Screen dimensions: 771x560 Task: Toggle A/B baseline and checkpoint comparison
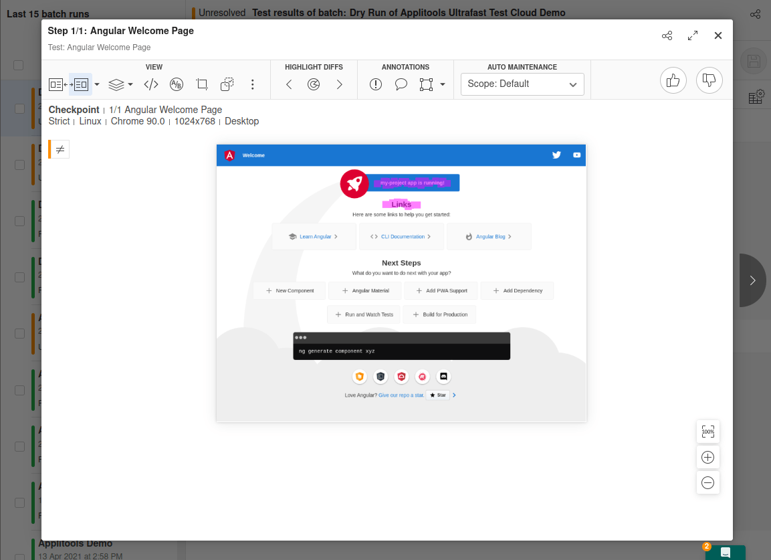[177, 84]
